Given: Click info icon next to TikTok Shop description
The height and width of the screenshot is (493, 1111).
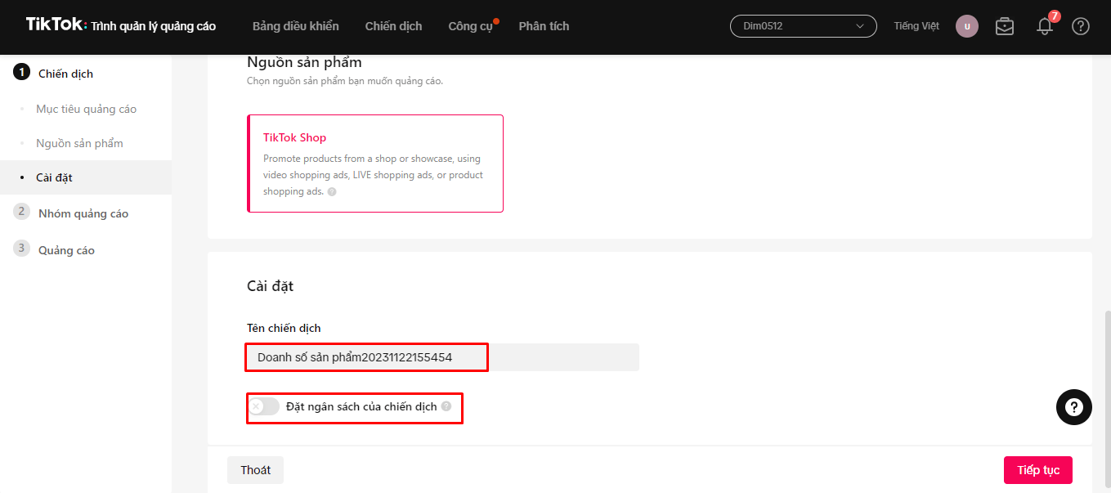Looking at the screenshot, I should click(x=332, y=192).
